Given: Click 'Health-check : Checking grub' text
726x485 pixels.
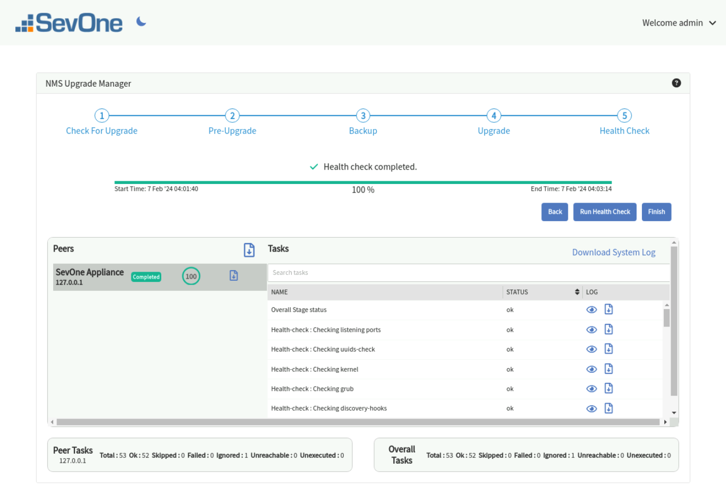Looking at the screenshot, I should click(312, 389).
